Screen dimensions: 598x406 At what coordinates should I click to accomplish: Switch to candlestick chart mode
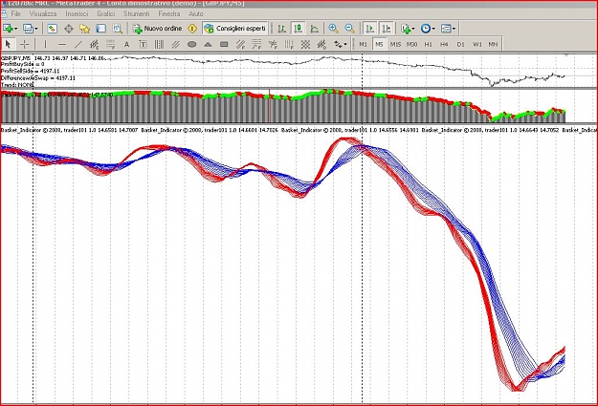(299, 29)
